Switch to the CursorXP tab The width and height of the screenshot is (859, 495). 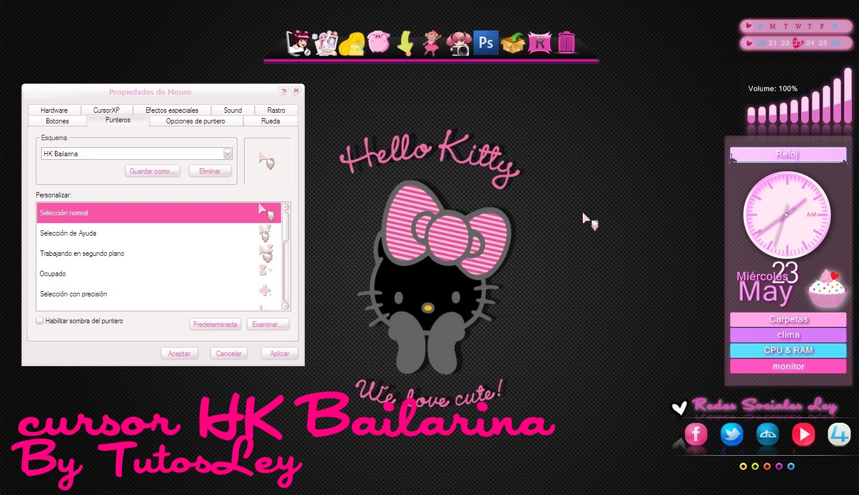(x=106, y=110)
